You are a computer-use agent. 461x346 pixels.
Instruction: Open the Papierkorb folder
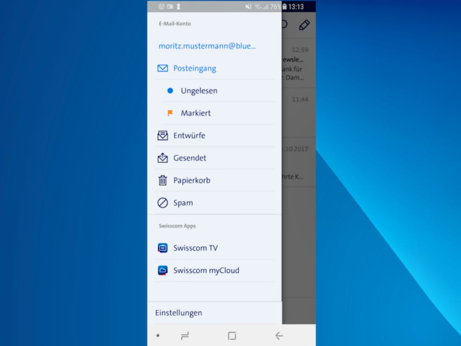click(x=192, y=180)
